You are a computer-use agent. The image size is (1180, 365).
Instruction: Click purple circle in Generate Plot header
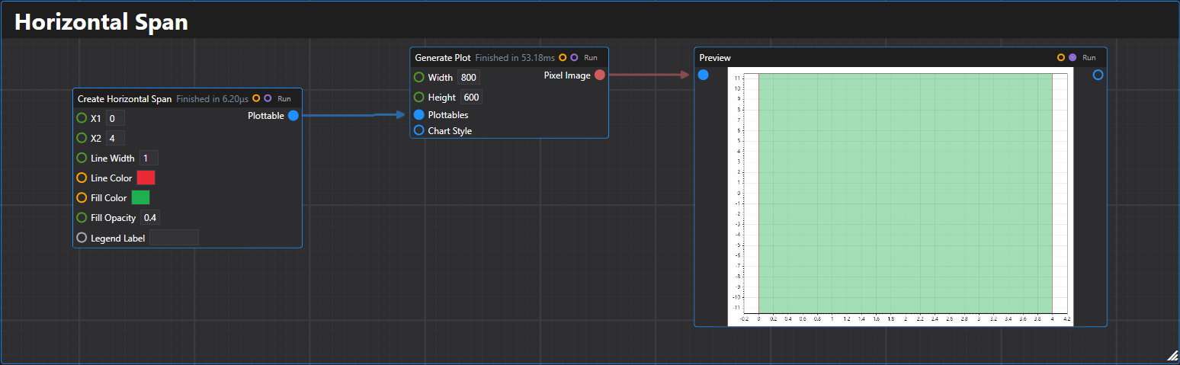click(x=574, y=57)
